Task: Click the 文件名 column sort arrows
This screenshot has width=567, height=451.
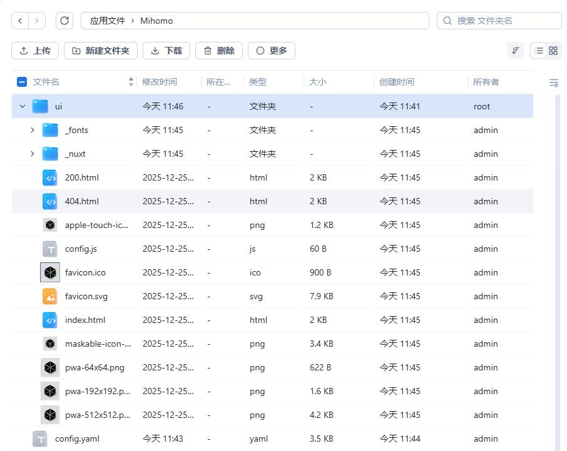Action: (x=130, y=81)
